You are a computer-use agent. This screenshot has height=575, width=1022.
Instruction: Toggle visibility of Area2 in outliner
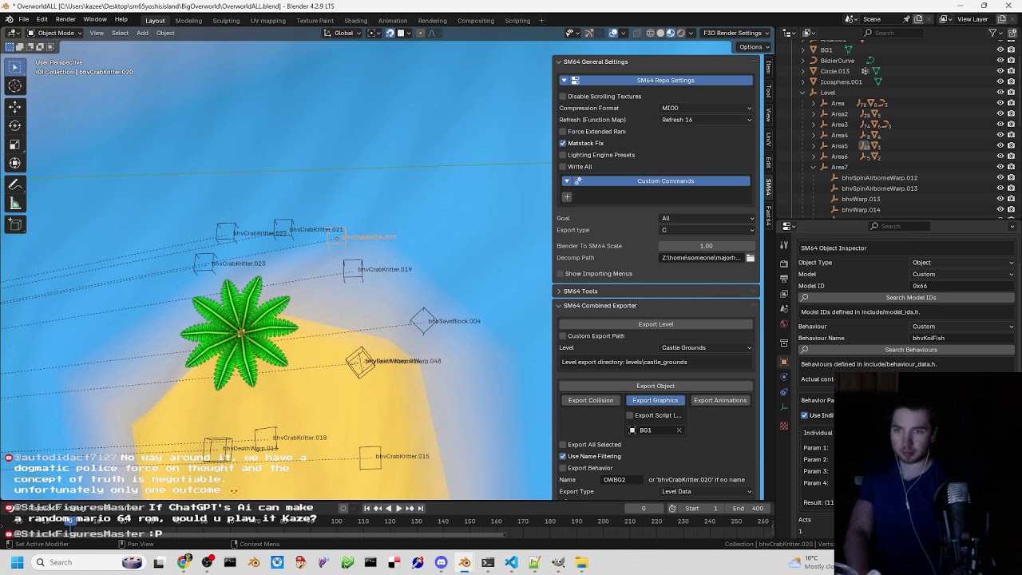click(1000, 113)
